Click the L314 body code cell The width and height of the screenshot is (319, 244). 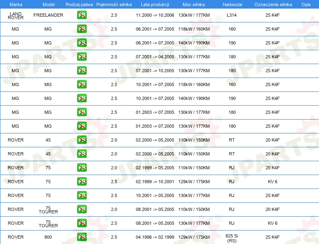(x=232, y=15)
